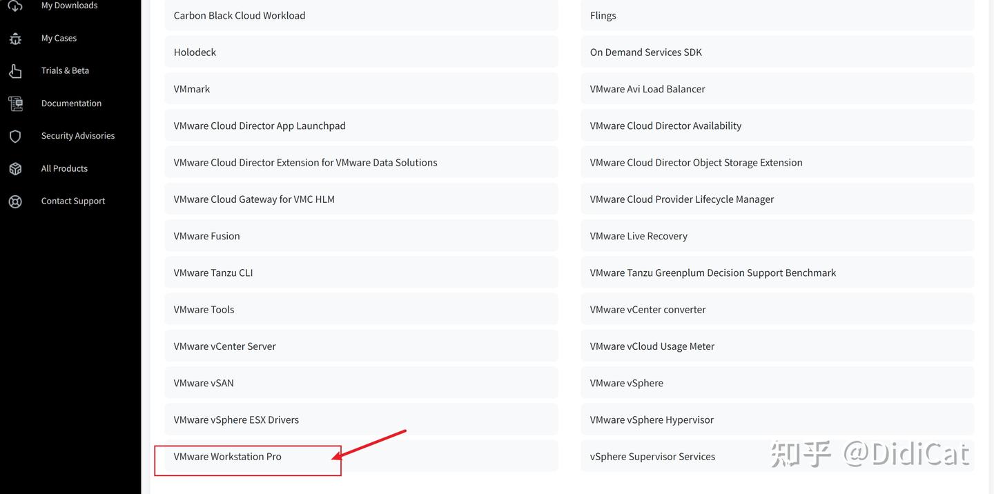Open VMware vSphere ESX Drivers
Viewport: 994px width, 494px height.
361,419
